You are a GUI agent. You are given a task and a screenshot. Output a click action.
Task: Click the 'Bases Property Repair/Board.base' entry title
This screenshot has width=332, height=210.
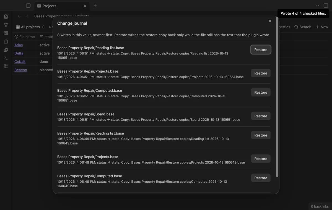pos(86,114)
